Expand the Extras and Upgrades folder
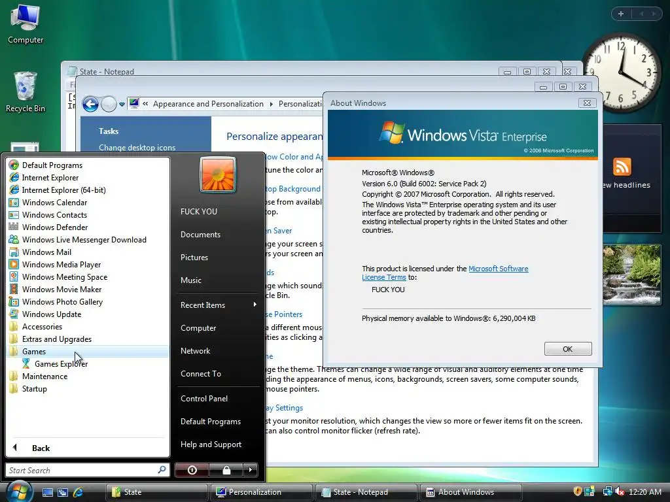Screen dimensions: 670x502 pyautogui.click(x=56, y=339)
